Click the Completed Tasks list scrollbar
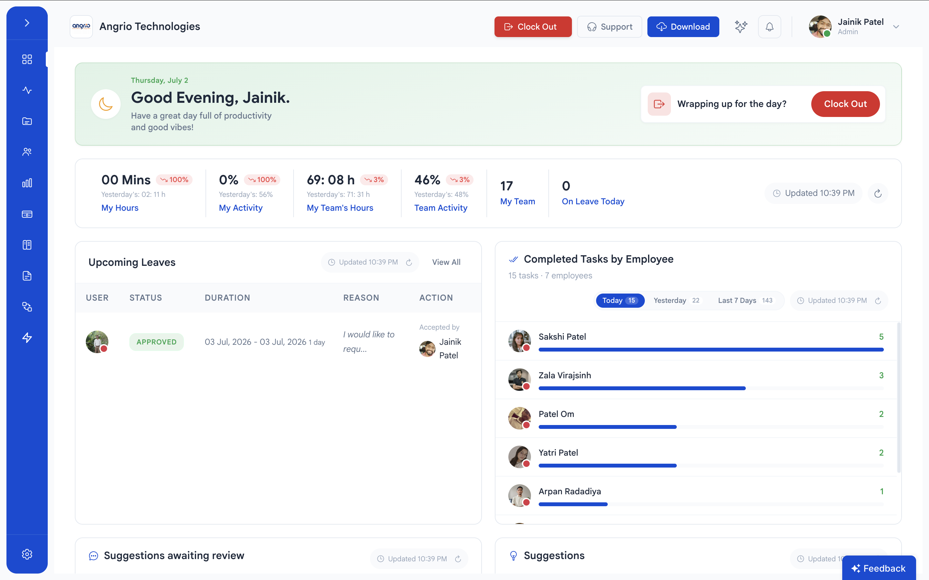This screenshot has height=580, width=929. pyautogui.click(x=899, y=397)
